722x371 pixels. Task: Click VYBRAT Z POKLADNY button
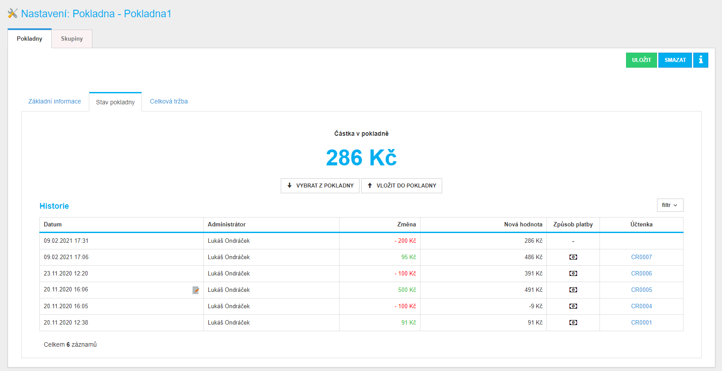pos(320,186)
